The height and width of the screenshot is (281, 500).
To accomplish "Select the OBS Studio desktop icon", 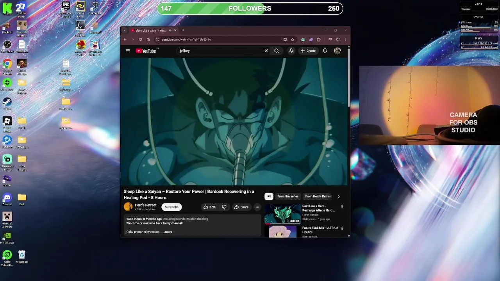I will click(x=7, y=46).
